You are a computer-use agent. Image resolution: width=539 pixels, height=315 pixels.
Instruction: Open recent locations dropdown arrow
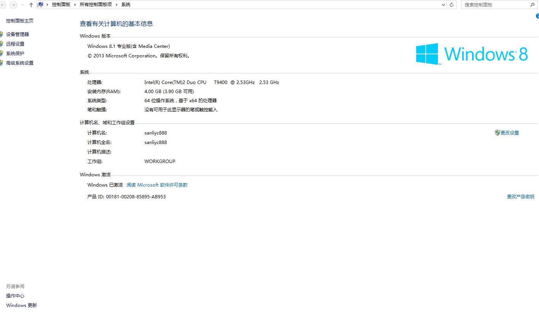[22, 5]
